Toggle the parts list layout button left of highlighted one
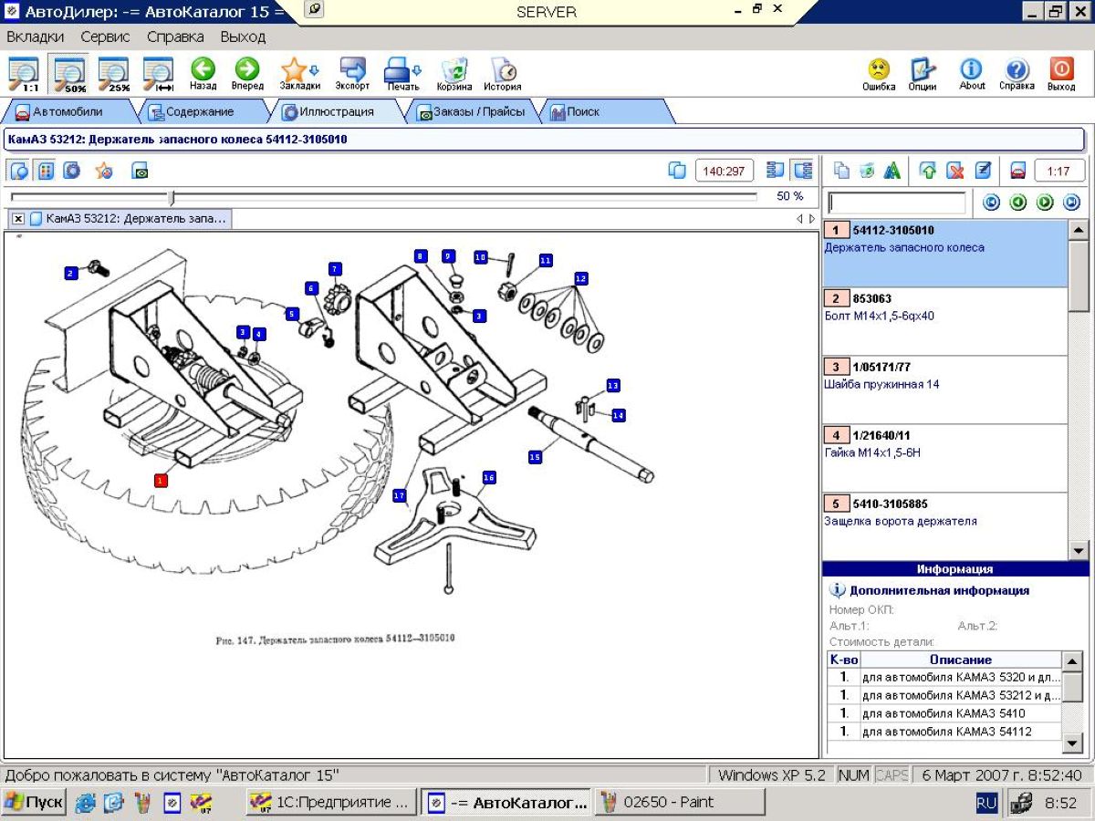The height and width of the screenshot is (821, 1095). coord(776,171)
